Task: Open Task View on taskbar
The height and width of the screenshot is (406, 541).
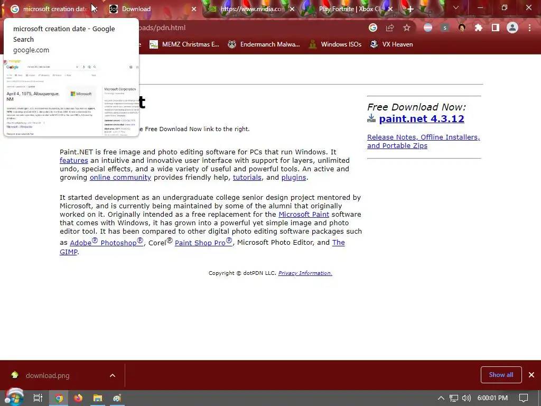Action: pyautogui.click(x=38, y=398)
